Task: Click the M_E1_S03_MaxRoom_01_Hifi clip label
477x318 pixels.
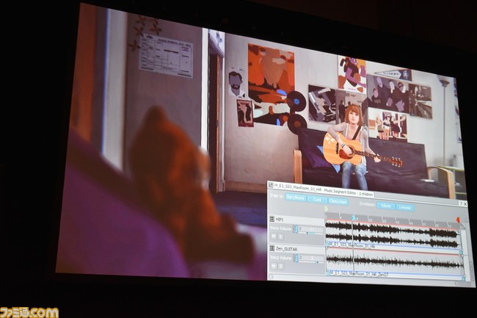Action: (x=352, y=245)
